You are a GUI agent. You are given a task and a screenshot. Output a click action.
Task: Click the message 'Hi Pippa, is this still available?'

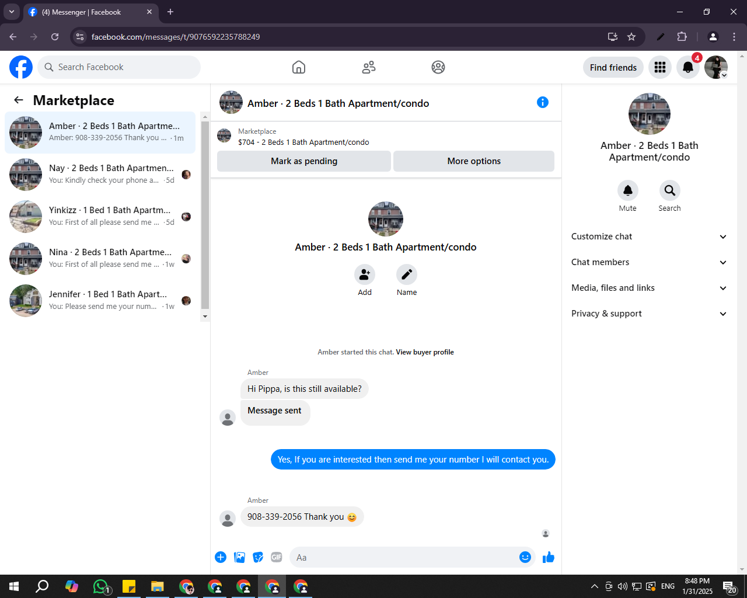(304, 389)
